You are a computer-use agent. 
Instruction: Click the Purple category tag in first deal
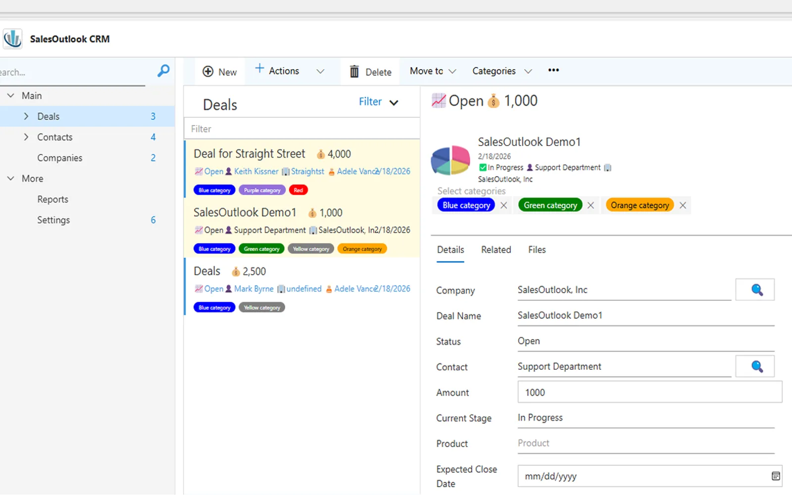pos(262,190)
